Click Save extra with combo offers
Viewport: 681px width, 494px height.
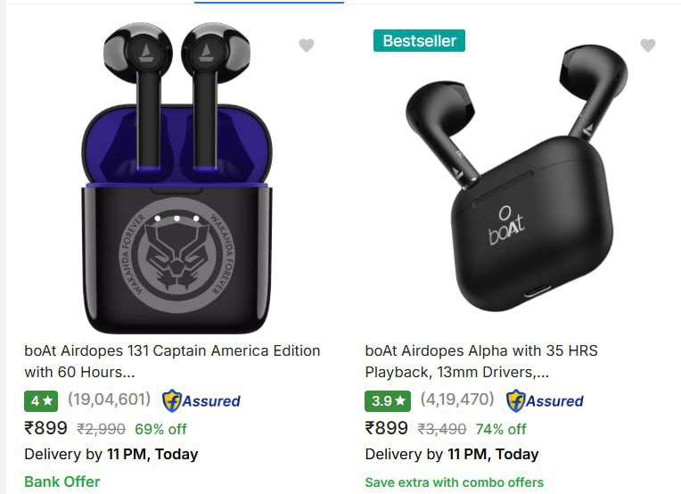(x=454, y=482)
